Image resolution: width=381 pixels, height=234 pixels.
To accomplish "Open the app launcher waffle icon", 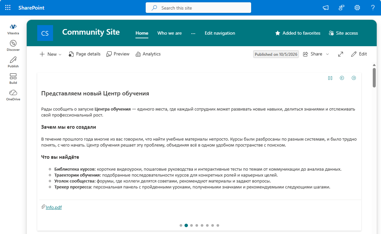I will click(x=8, y=8).
